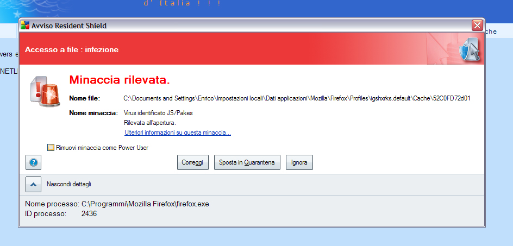Open help with the question mark icon

point(33,162)
